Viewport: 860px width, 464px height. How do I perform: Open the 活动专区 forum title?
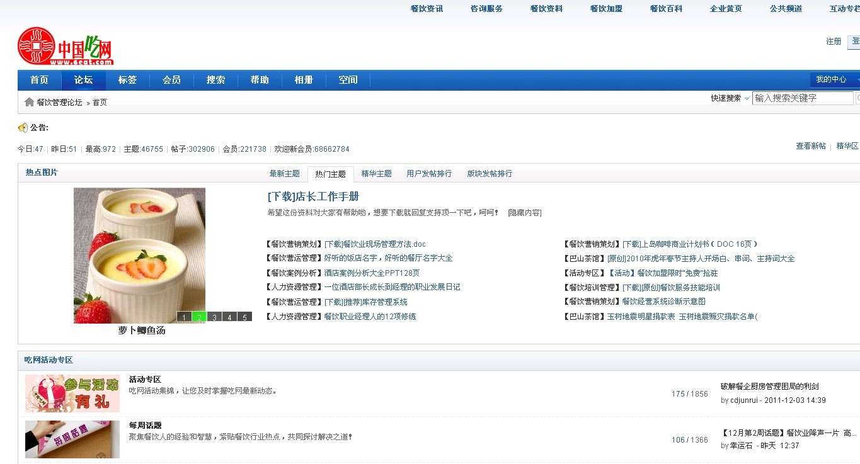[x=145, y=380]
